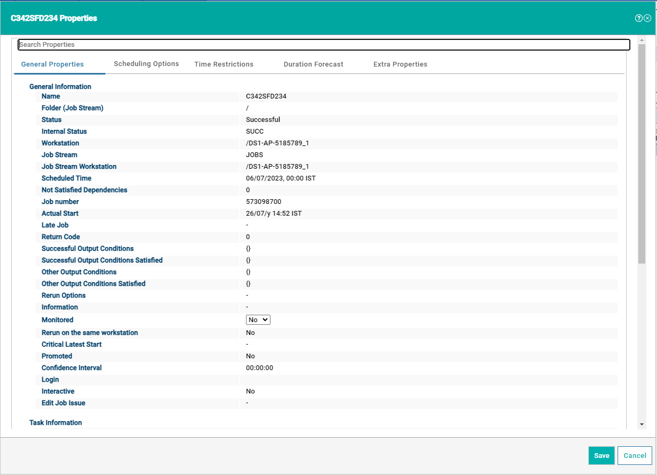Viewport: 657px width, 475px height.
Task: Select the Job Stream property label
Action: pyautogui.click(x=59, y=154)
